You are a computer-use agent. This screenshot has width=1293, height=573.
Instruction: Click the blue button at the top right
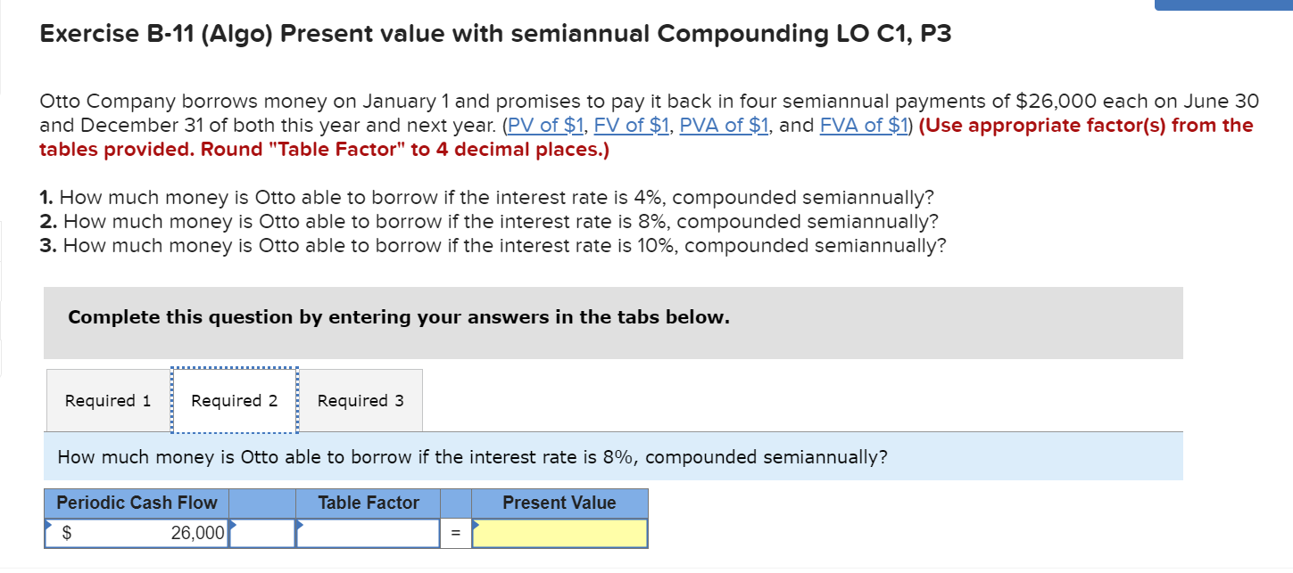[1227, 4]
